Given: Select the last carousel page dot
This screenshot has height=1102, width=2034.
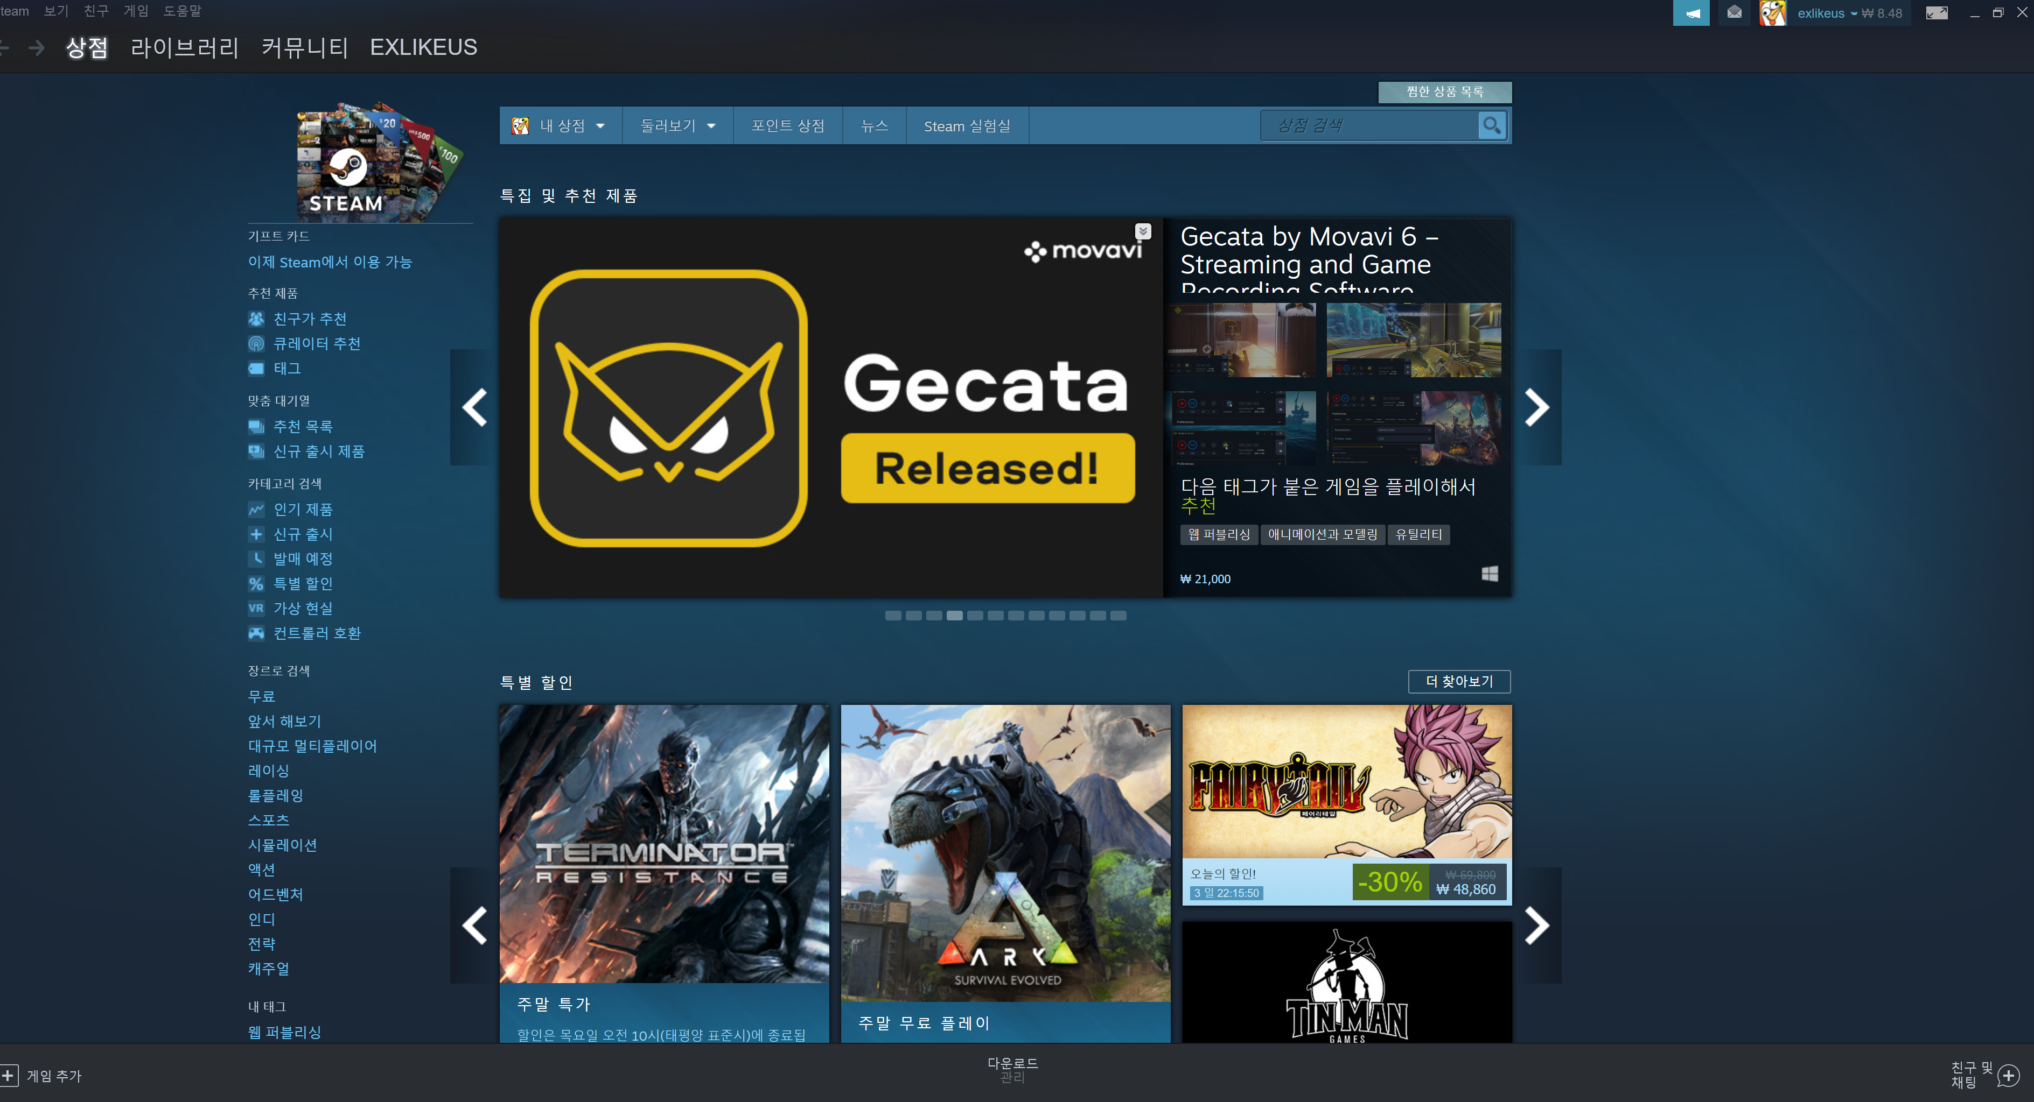Looking at the screenshot, I should tap(1118, 615).
